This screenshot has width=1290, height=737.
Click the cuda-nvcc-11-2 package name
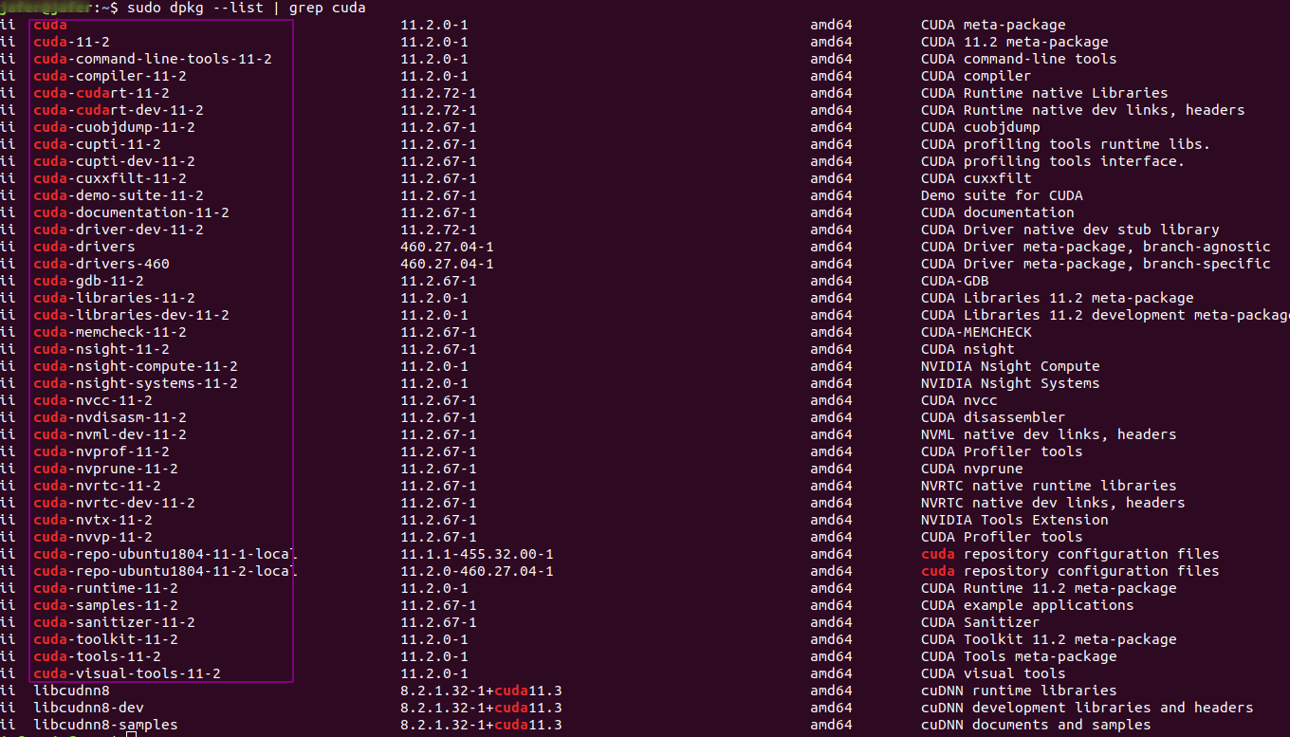coord(90,400)
